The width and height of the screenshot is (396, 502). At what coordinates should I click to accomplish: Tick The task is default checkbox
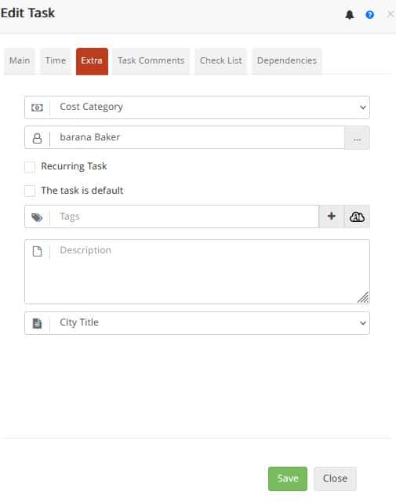(30, 191)
